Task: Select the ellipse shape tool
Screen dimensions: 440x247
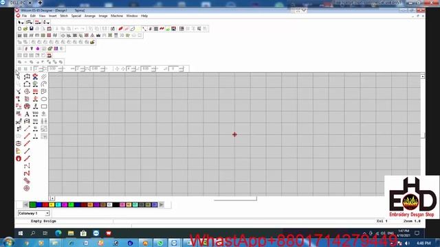Action: 44,99
